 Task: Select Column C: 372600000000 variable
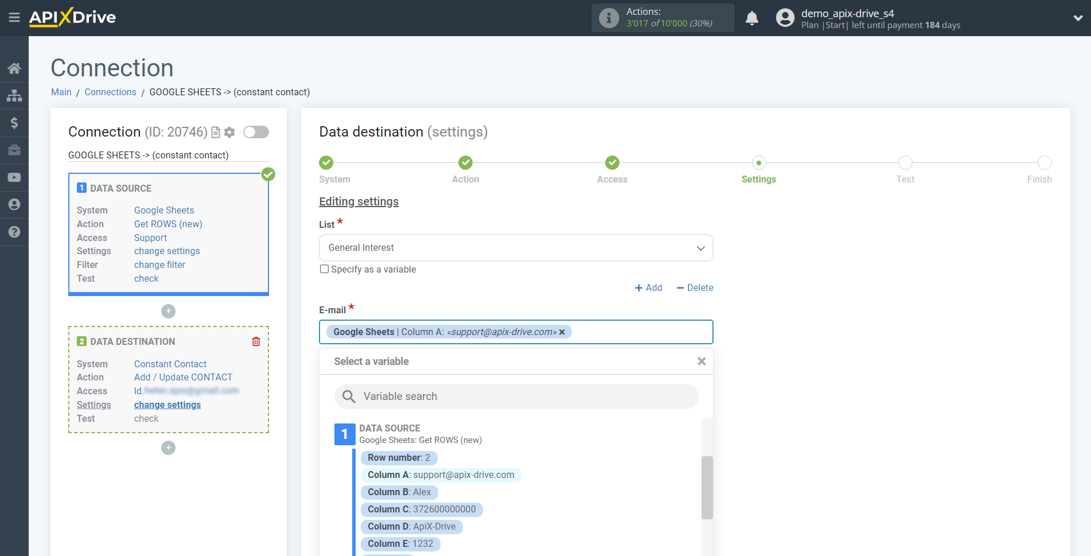click(422, 510)
